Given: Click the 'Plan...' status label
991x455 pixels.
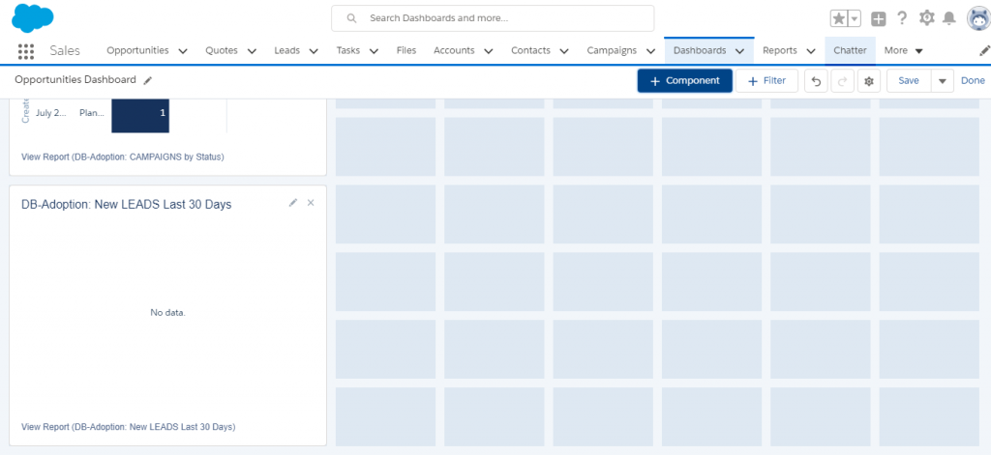Looking at the screenshot, I should pyautogui.click(x=92, y=113).
